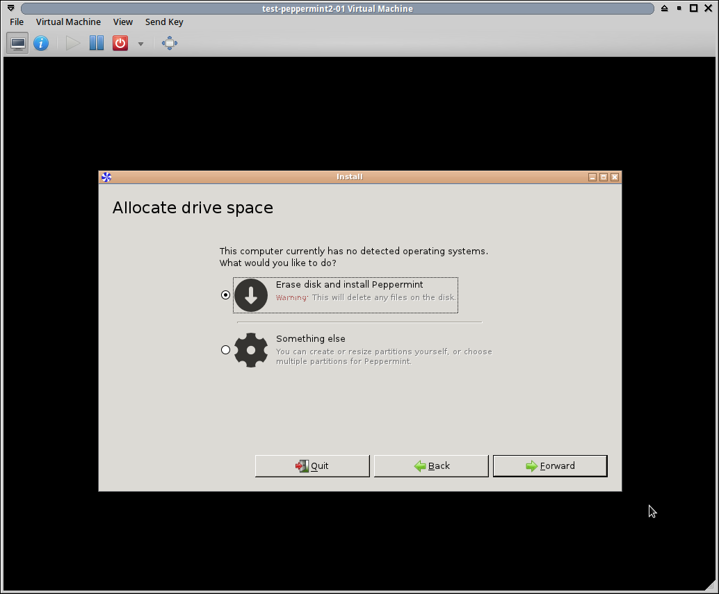Open virtual hardware details info icon
Screen dimensions: 719x594
[41, 44]
